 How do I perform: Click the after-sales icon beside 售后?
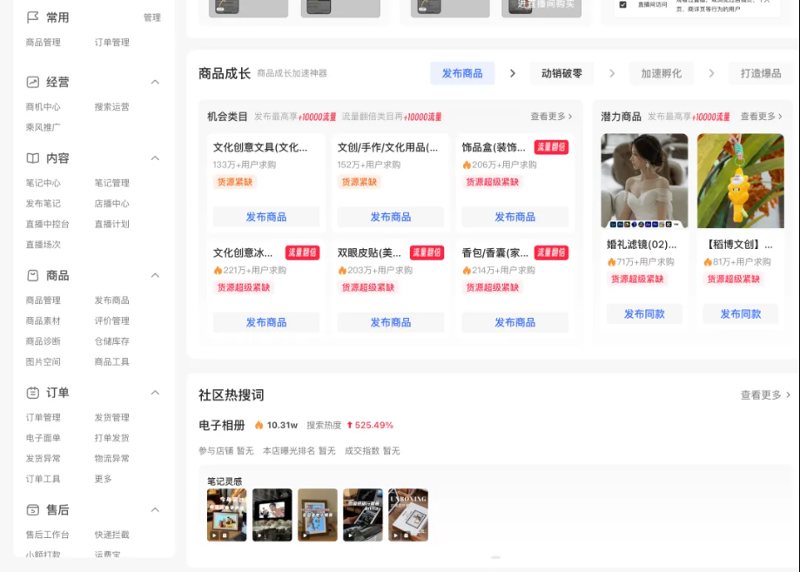33,509
